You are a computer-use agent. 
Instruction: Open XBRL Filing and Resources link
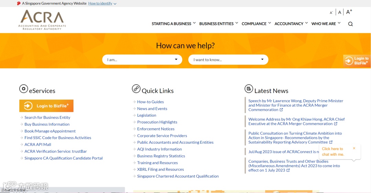(160, 169)
